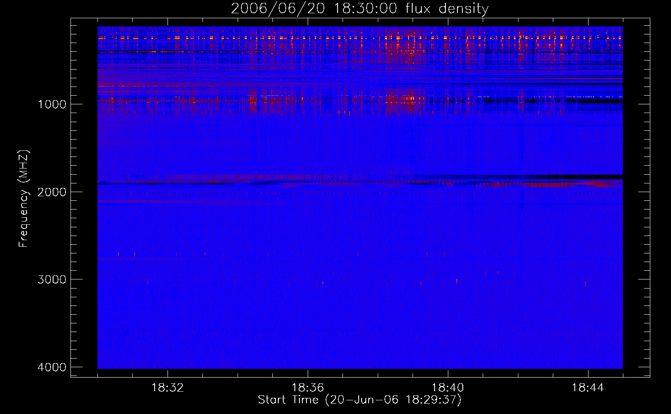The width and height of the screenshot is (671, 414).
Task: Click the 18:36 time tick label
Action: tap(308, 388)
